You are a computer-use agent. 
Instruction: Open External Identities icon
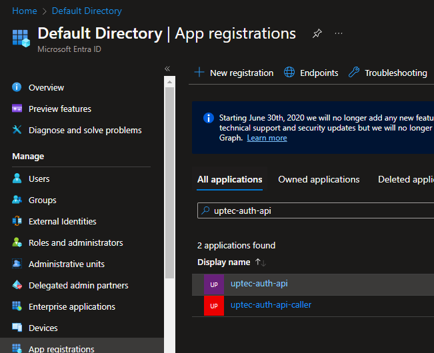[17, 221]
